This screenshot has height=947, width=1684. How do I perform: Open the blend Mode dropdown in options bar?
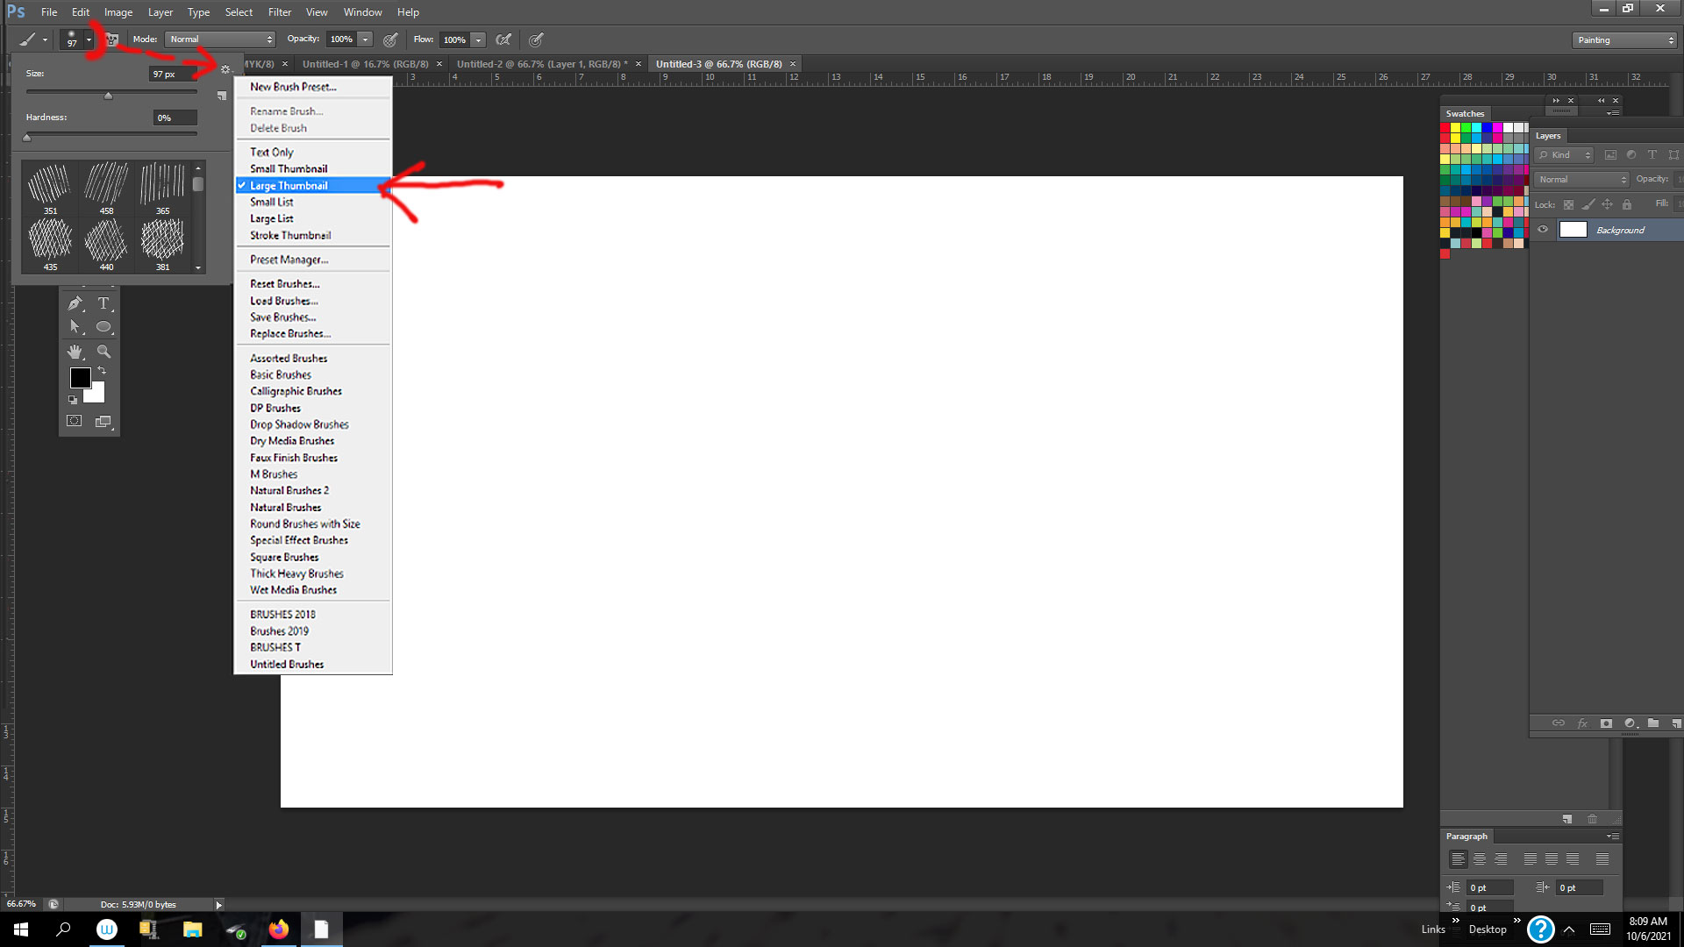point(218,39)
